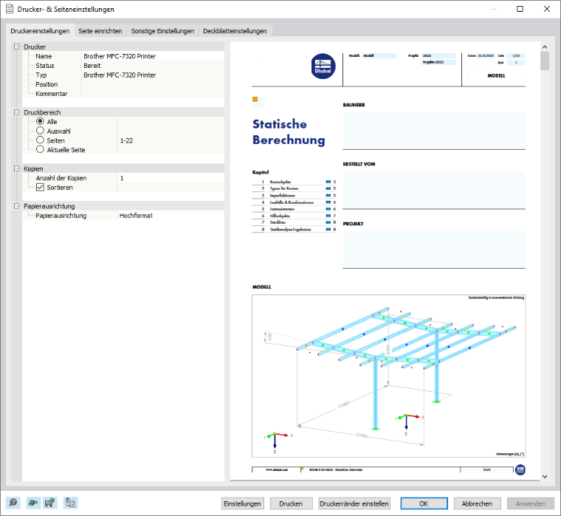Click the Einstellungen button

click(243, 503)
